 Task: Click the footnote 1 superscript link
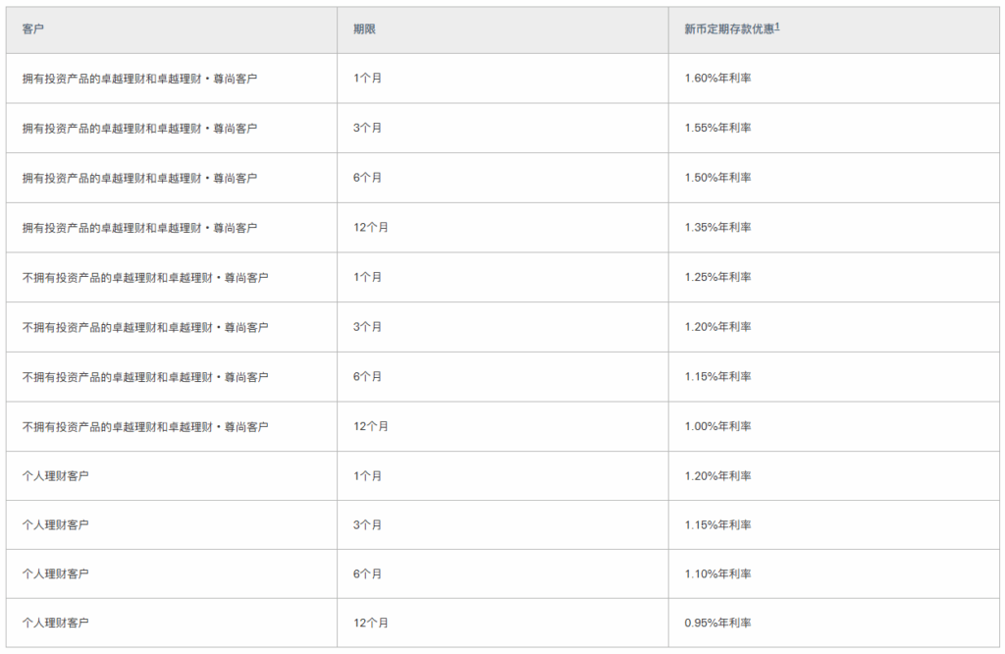777,27
